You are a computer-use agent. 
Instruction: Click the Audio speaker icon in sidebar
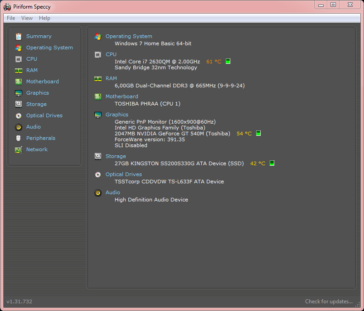(19, 127)
